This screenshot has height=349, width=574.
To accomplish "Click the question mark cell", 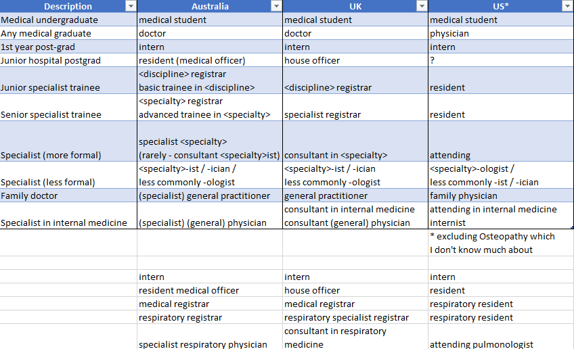I will click(500, 60).
